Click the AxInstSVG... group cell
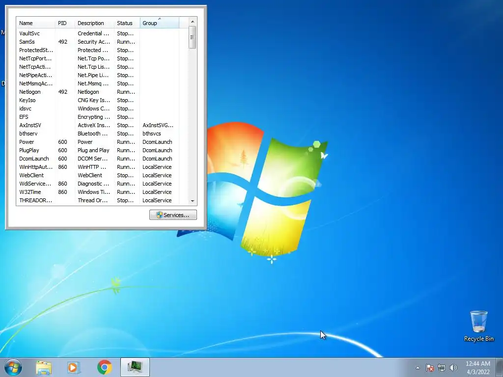This screenshot has height=377, width=503. coord(158,125)
